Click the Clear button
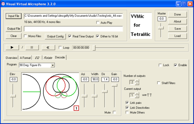The width and height of the screenshot is (194, 124). tap(14, 36)
